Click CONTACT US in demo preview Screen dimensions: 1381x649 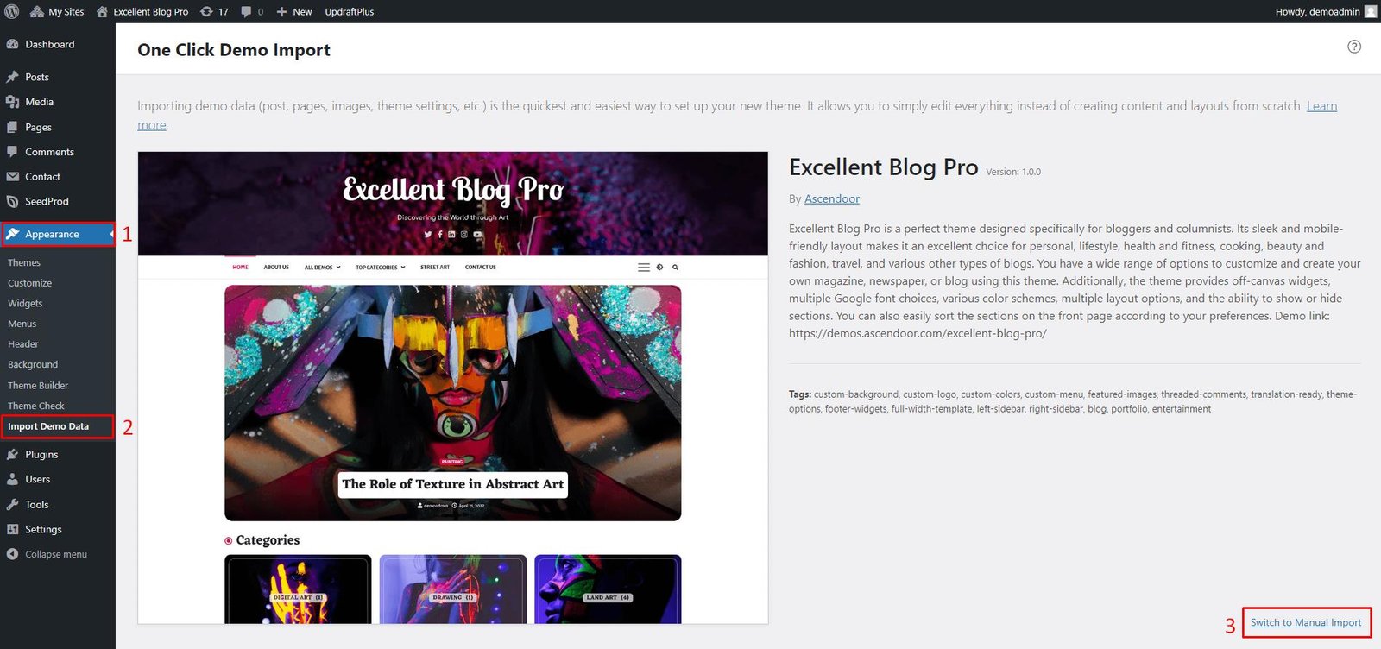481,268
